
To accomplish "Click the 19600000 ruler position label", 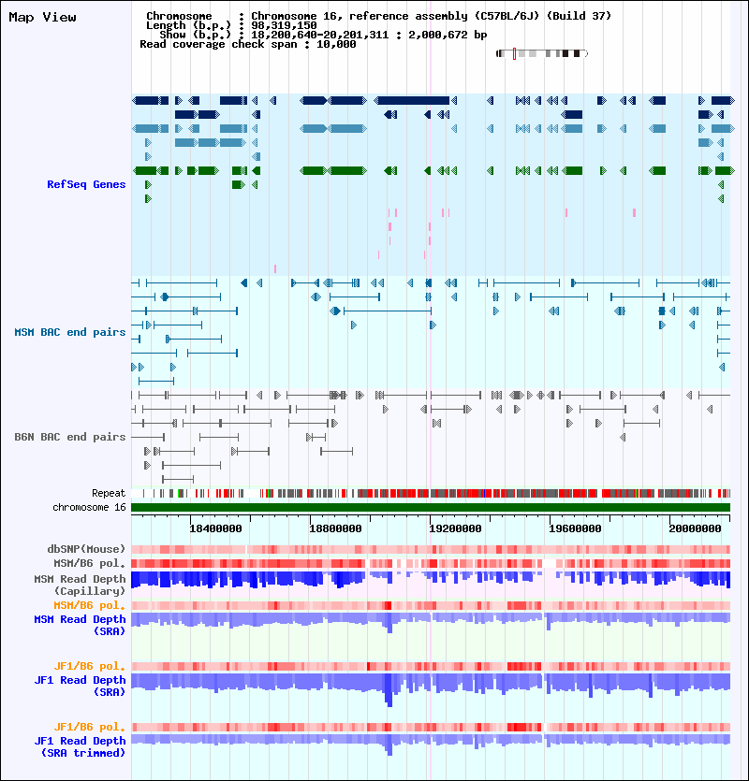I will coord(575,528).
